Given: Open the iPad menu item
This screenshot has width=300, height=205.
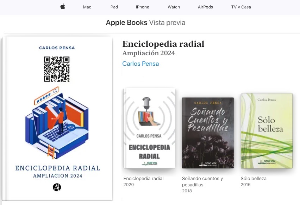Looking at the screenshot, I should 114,7.
